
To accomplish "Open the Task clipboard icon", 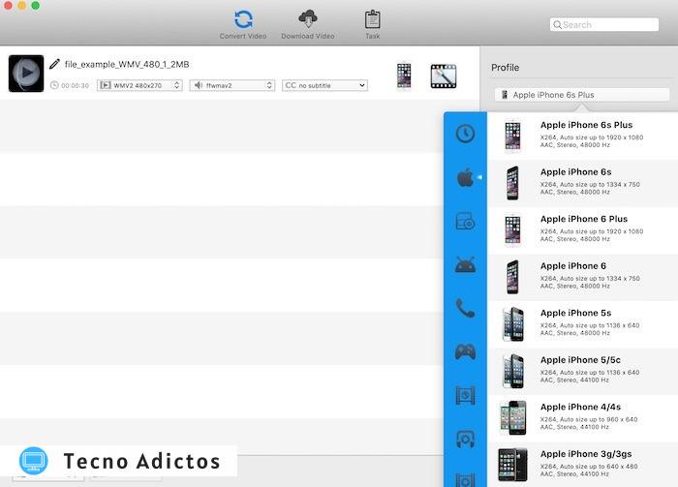I will (x=372, y=20).
